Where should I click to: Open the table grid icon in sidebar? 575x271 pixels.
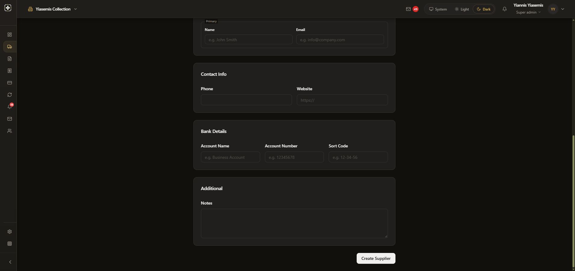click(10, 244)
